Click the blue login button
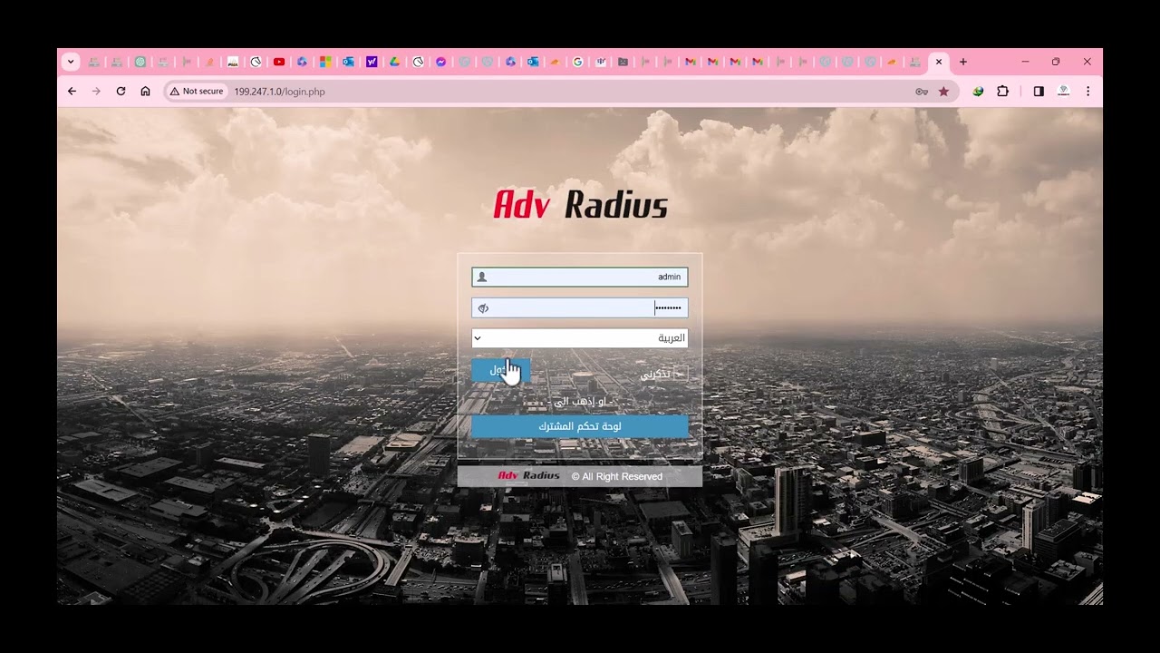 (500, 369)
